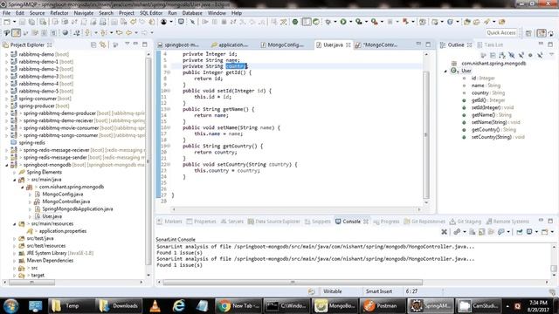Maximize the editor area
The image size is (559, 314).
click(x=428, y=44)
